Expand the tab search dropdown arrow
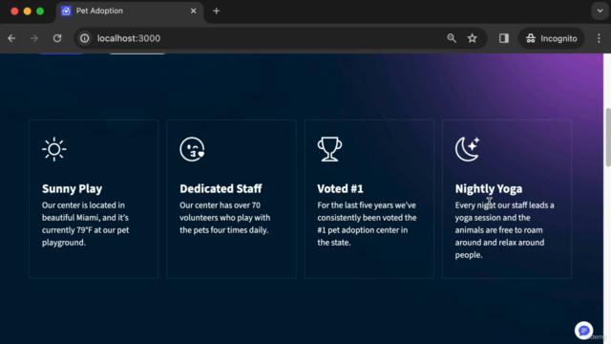The image size is (611, 344). tap(600, 11)
